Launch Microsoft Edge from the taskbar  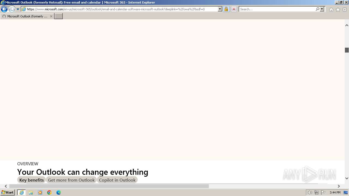(59, 192)
